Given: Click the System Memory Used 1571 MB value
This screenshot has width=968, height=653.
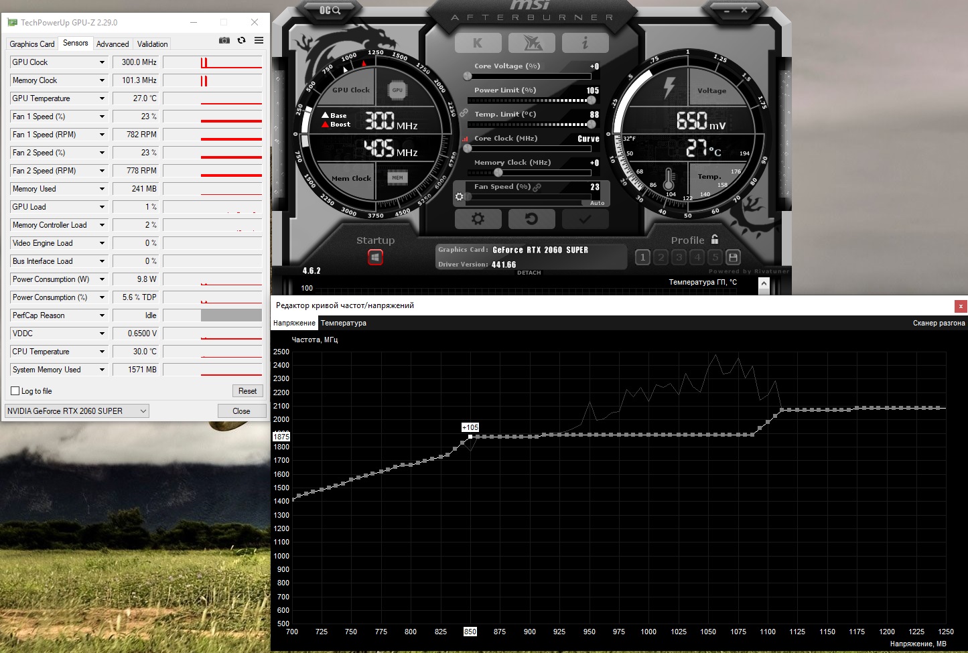Looking at the screenshot, I should click(x=136, y=370).
